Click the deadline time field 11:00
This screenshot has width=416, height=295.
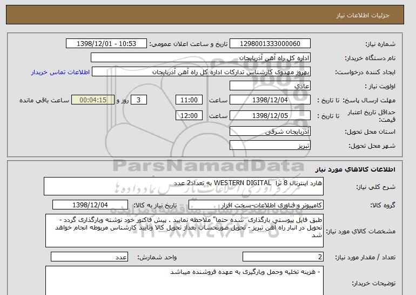(x=189, y=100)
